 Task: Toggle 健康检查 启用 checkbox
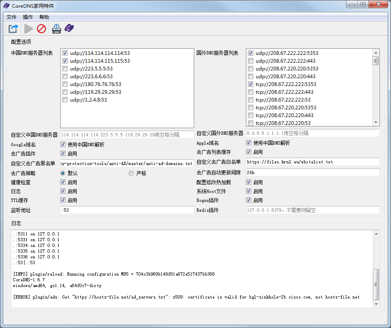click(63, 182)
